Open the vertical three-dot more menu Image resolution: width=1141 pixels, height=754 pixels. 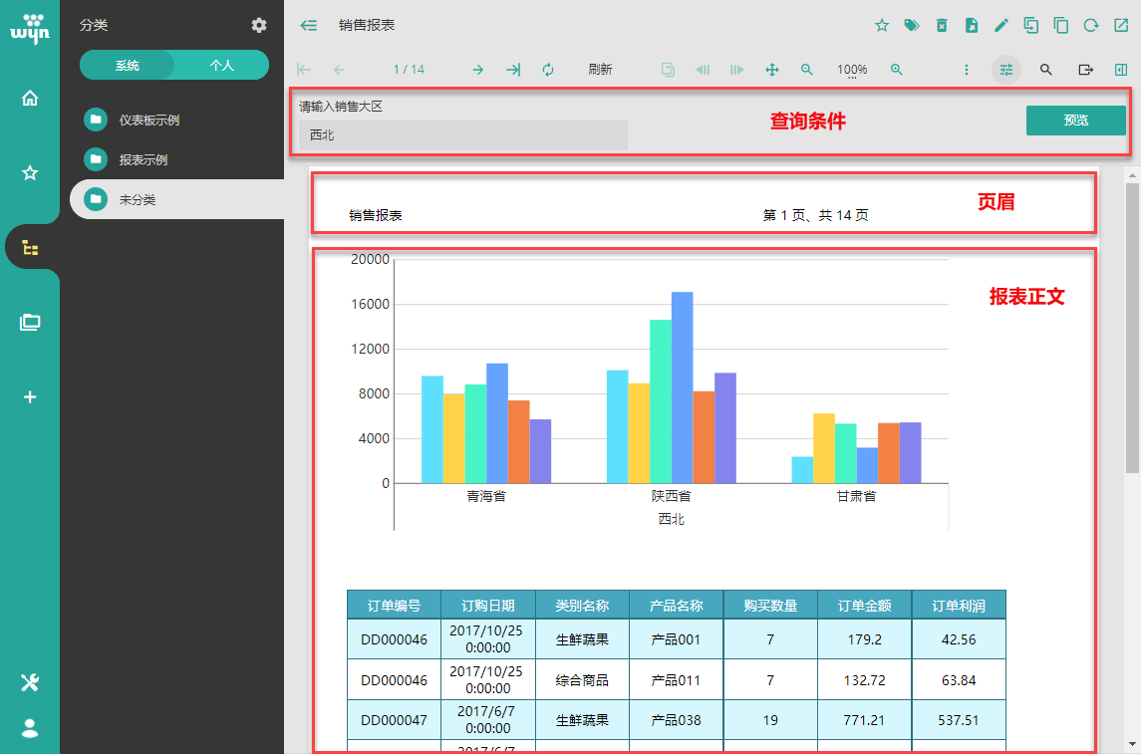click(x=967, y=70)
